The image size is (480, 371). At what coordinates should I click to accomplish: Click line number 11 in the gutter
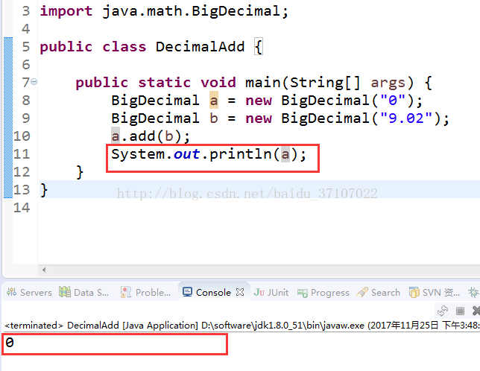pos(22,154)
